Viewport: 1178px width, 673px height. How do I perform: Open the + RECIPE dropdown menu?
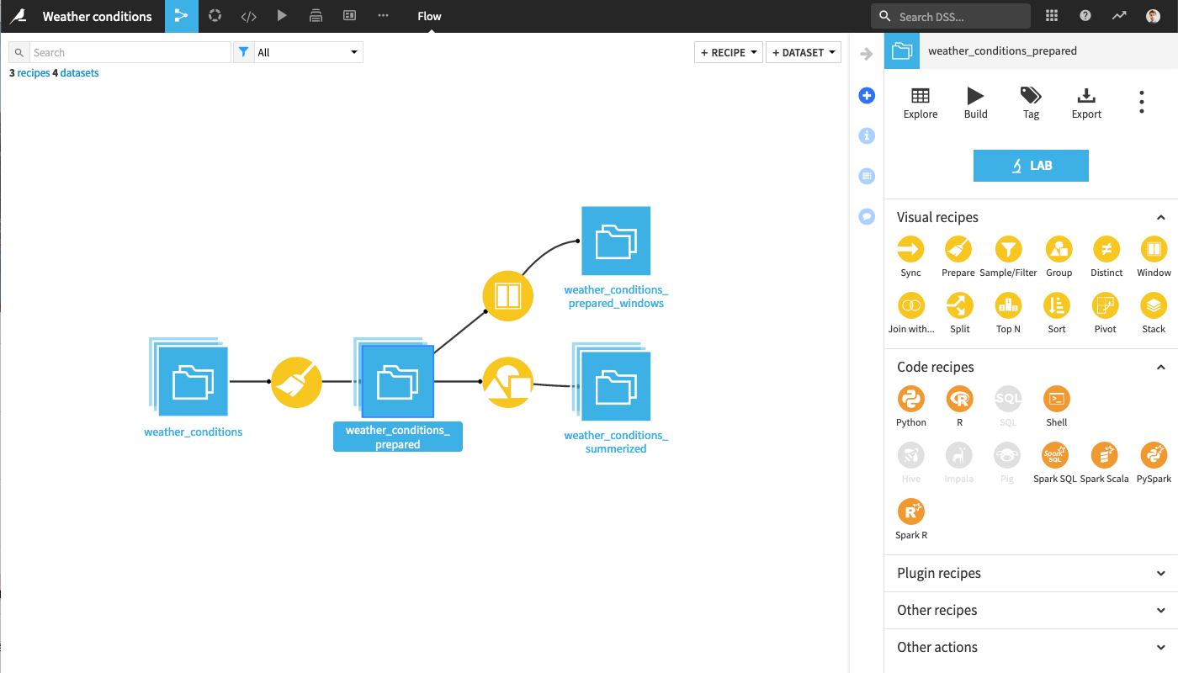point(728,52)
